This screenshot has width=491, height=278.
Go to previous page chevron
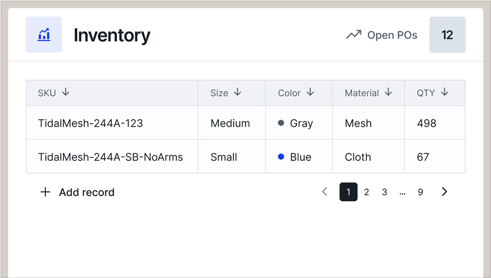pos(324,192)
